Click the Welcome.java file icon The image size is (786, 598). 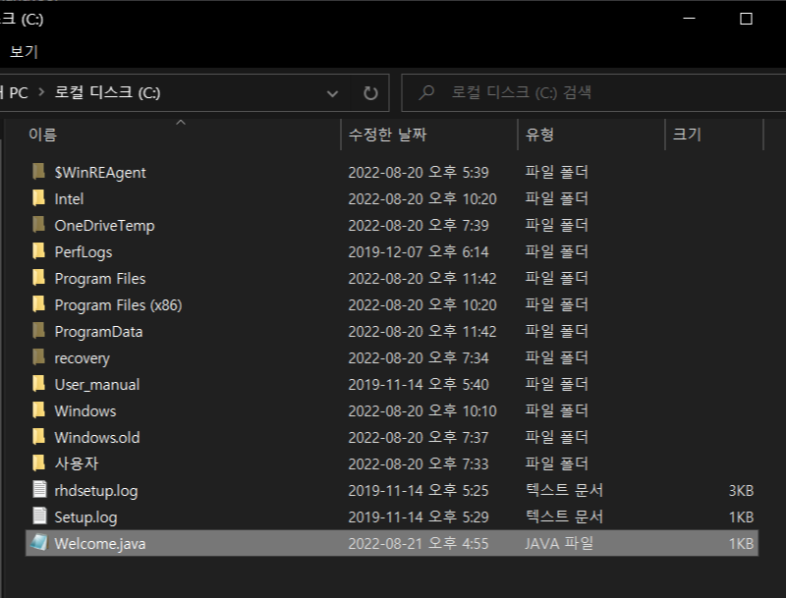click(39, 543)
